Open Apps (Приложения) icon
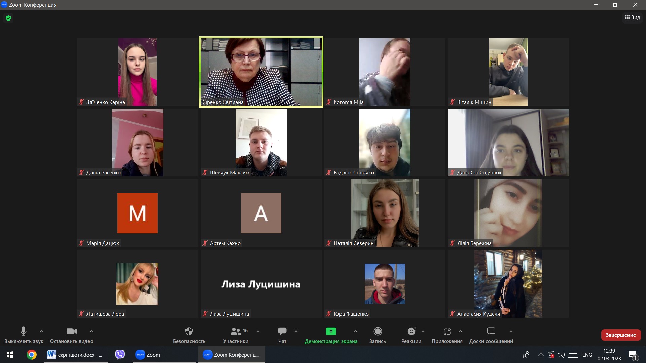Screen dimensions: 646x363 447,332
